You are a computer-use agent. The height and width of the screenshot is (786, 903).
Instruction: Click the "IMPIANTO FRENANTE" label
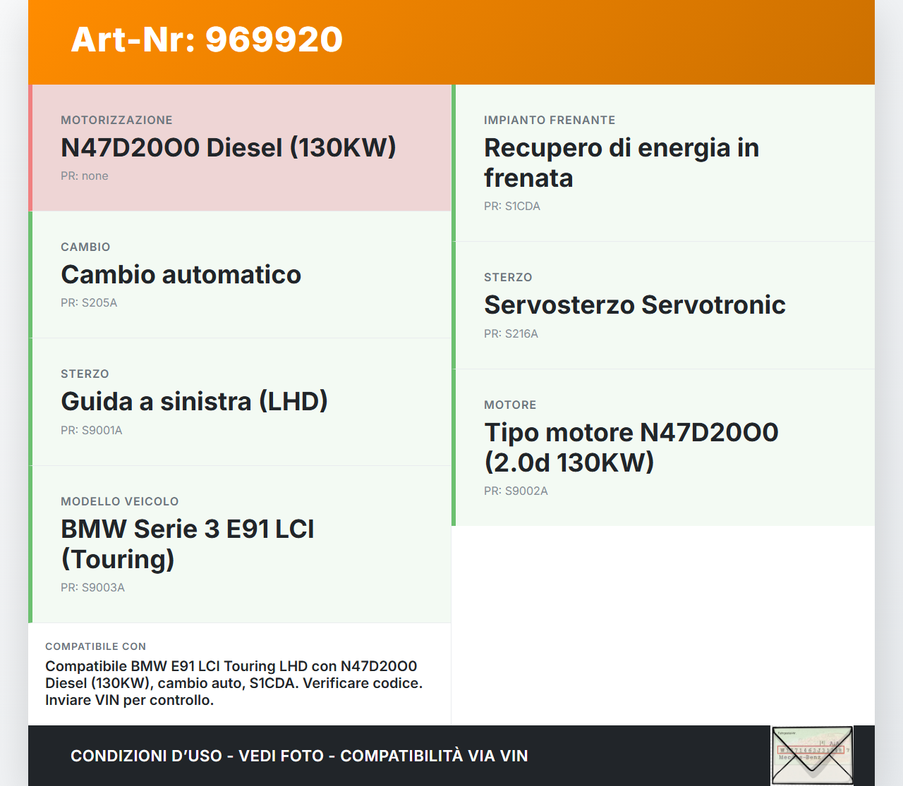(x=550, y=120)
